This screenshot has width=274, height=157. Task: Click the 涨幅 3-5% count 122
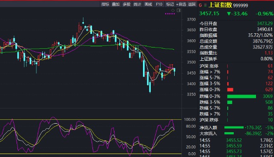[269, 84]
